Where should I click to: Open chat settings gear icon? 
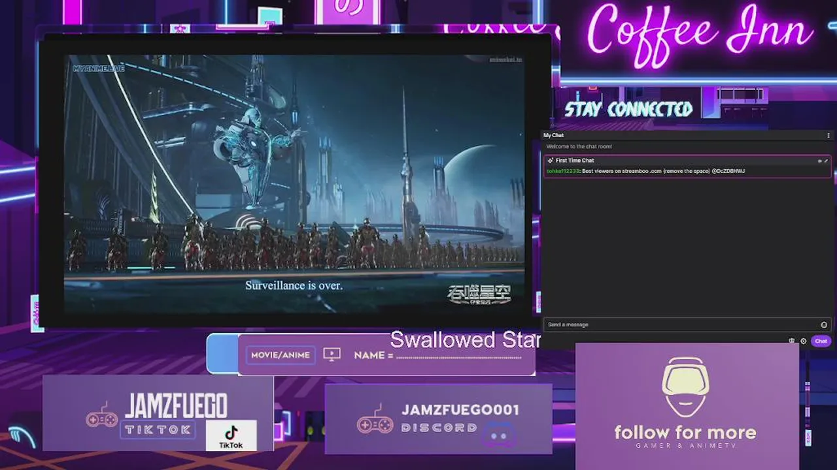[x=804, y=341]
